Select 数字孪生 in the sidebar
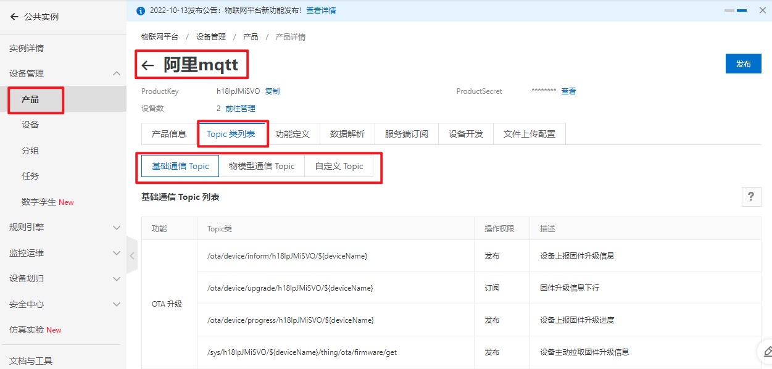 point(43,202)
